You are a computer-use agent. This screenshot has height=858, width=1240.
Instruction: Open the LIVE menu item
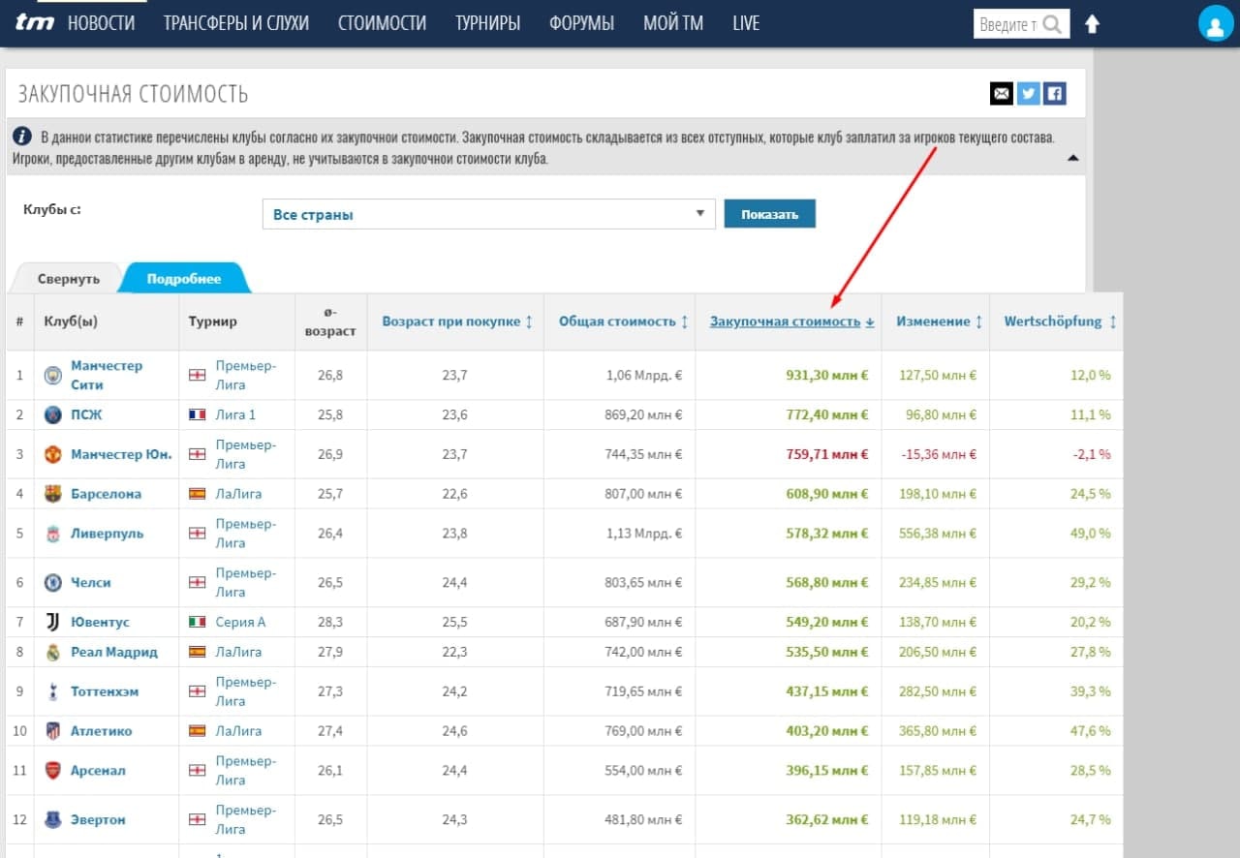[x=746, y=23]
